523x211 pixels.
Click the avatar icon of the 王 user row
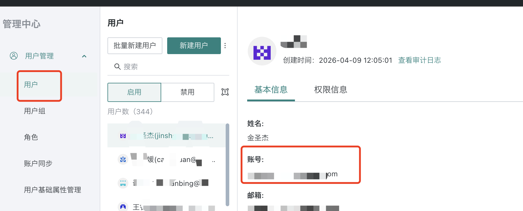pos(123,207)
